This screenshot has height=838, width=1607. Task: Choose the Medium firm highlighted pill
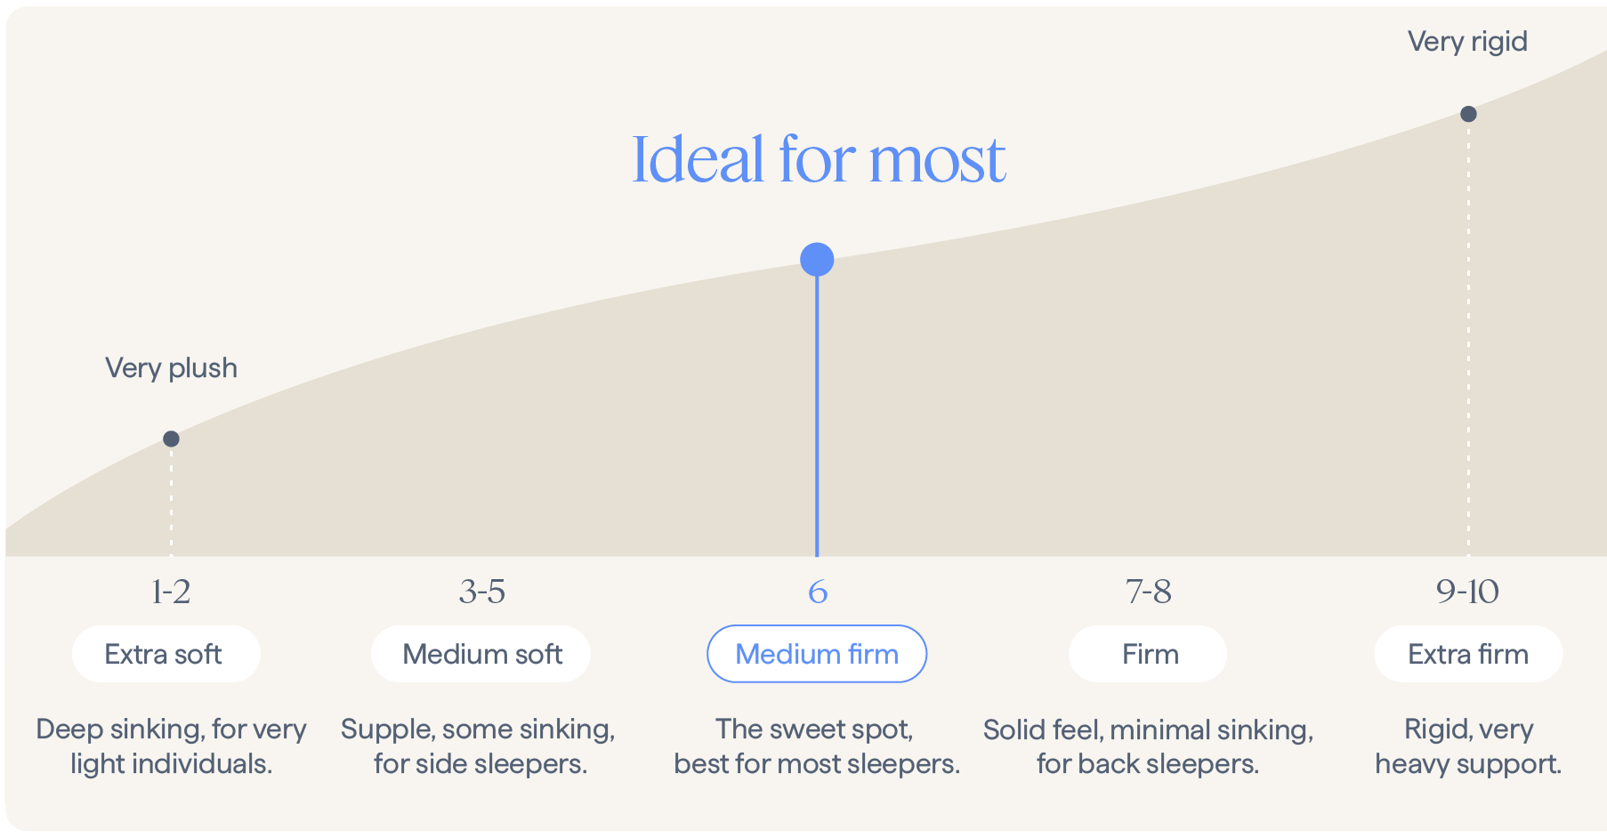pos(817,654)
